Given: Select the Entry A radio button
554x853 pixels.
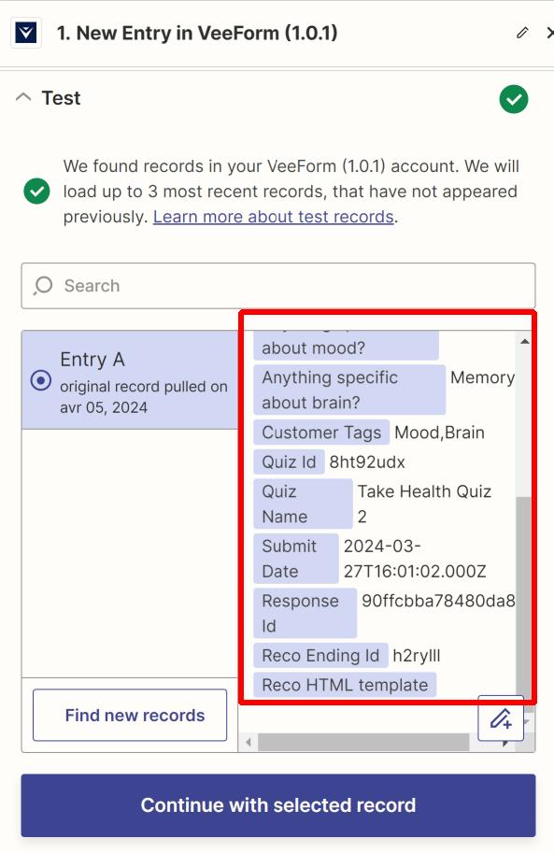Looking at the screenshot, I should click(x=41, y=379).
